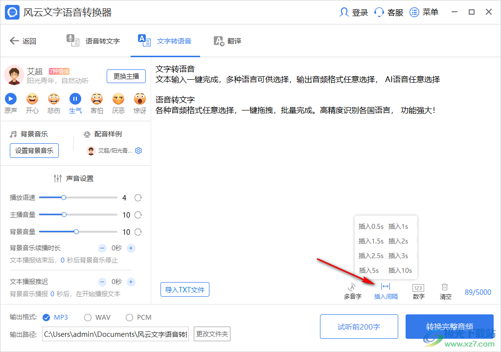Click 试听前200字 button
Screen dimensions: 501x352
click(359, 327)
